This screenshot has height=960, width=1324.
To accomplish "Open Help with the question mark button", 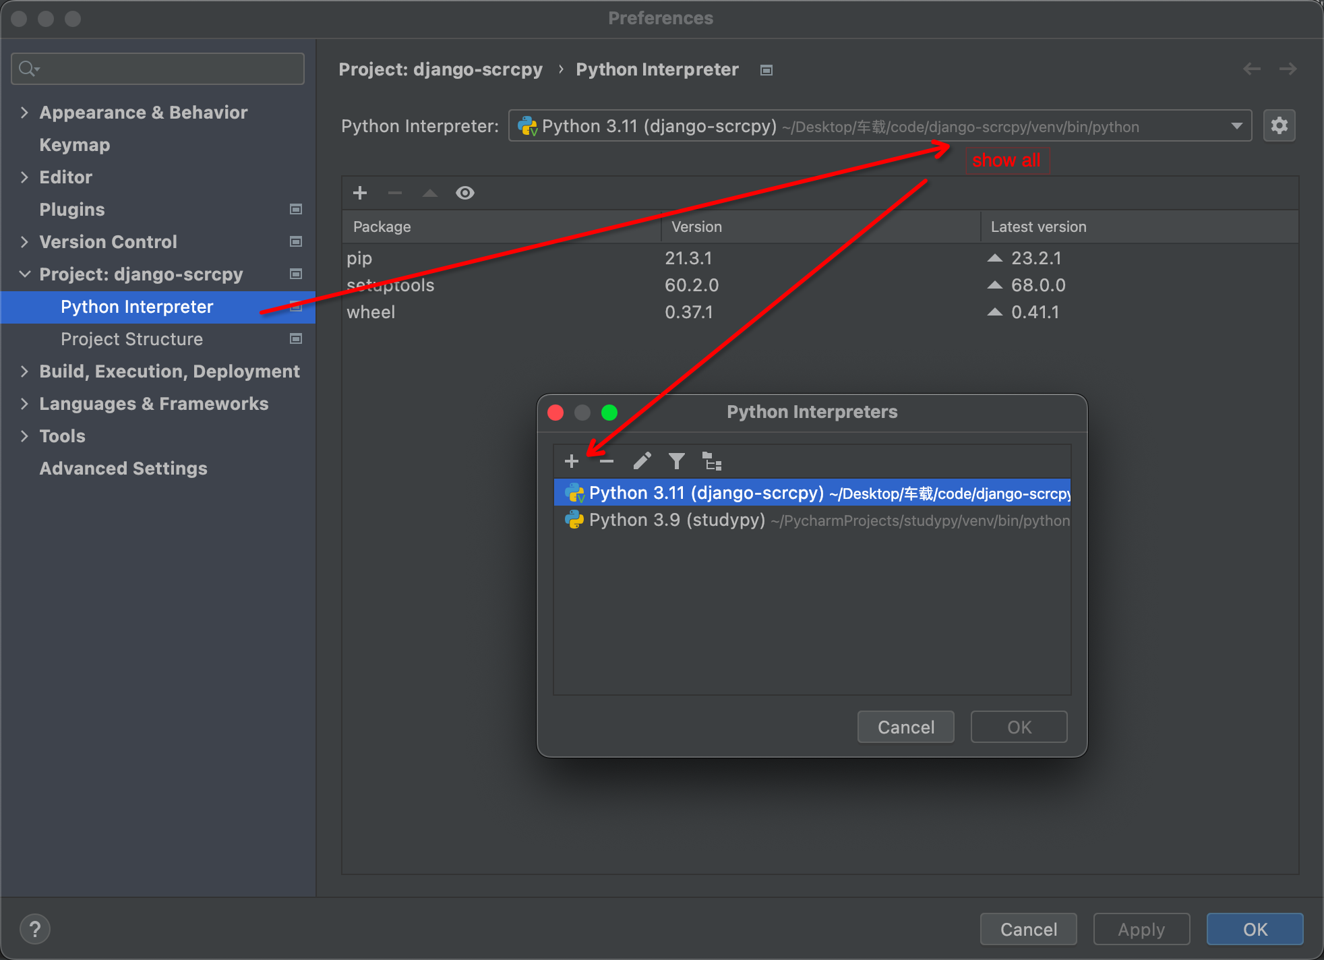I will tap(35, 929).
